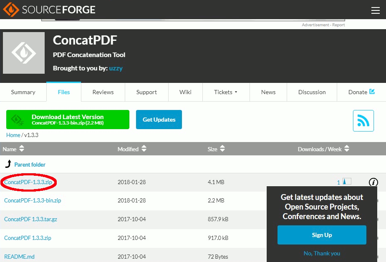
Task: Open the hamburger menu
Action: tap(376, 10)
